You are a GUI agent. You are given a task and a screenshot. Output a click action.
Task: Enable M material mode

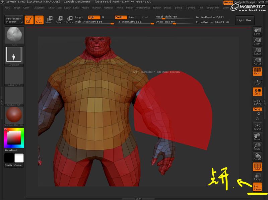(103, 17)
